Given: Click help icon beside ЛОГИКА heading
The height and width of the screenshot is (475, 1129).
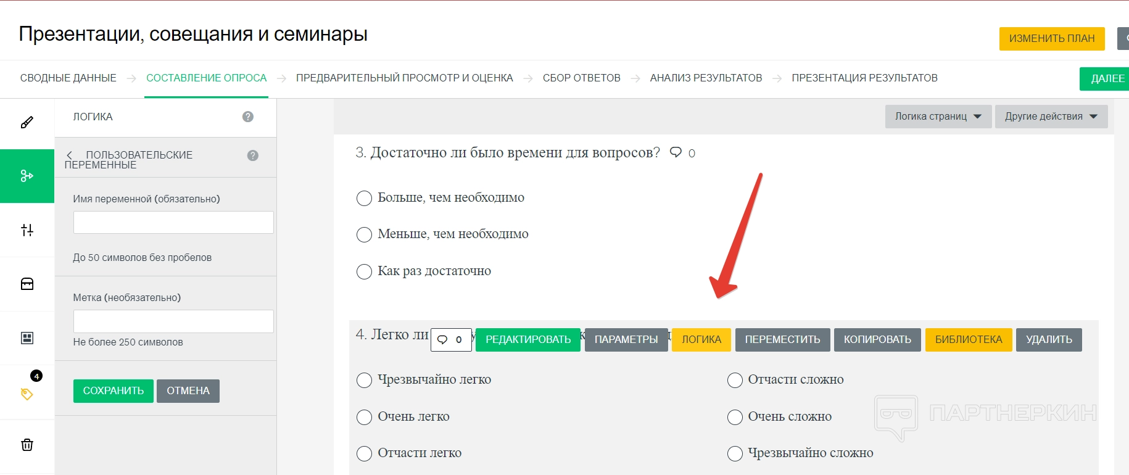Looking at the screenshot, I should pos(248,117).
